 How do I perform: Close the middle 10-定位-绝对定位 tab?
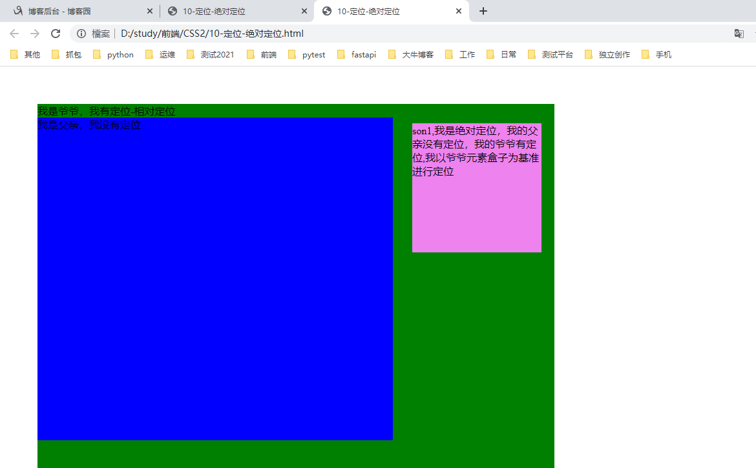click(304, 11)
